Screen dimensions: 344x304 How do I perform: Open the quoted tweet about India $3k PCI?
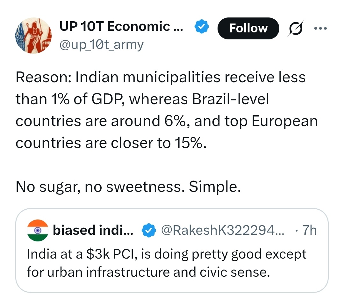(x=172, y=250)
